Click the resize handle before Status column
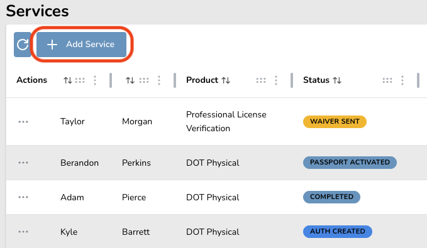The image size is (427, 248). 292,80
